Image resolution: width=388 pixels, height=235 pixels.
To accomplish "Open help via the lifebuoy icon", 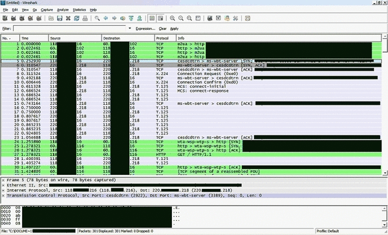I will (x=248, y=18).
